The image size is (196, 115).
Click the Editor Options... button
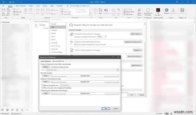pos(136,34)
